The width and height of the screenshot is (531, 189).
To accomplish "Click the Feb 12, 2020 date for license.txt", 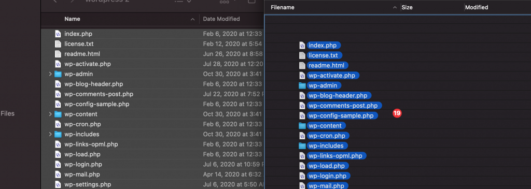I will point(232,44).
